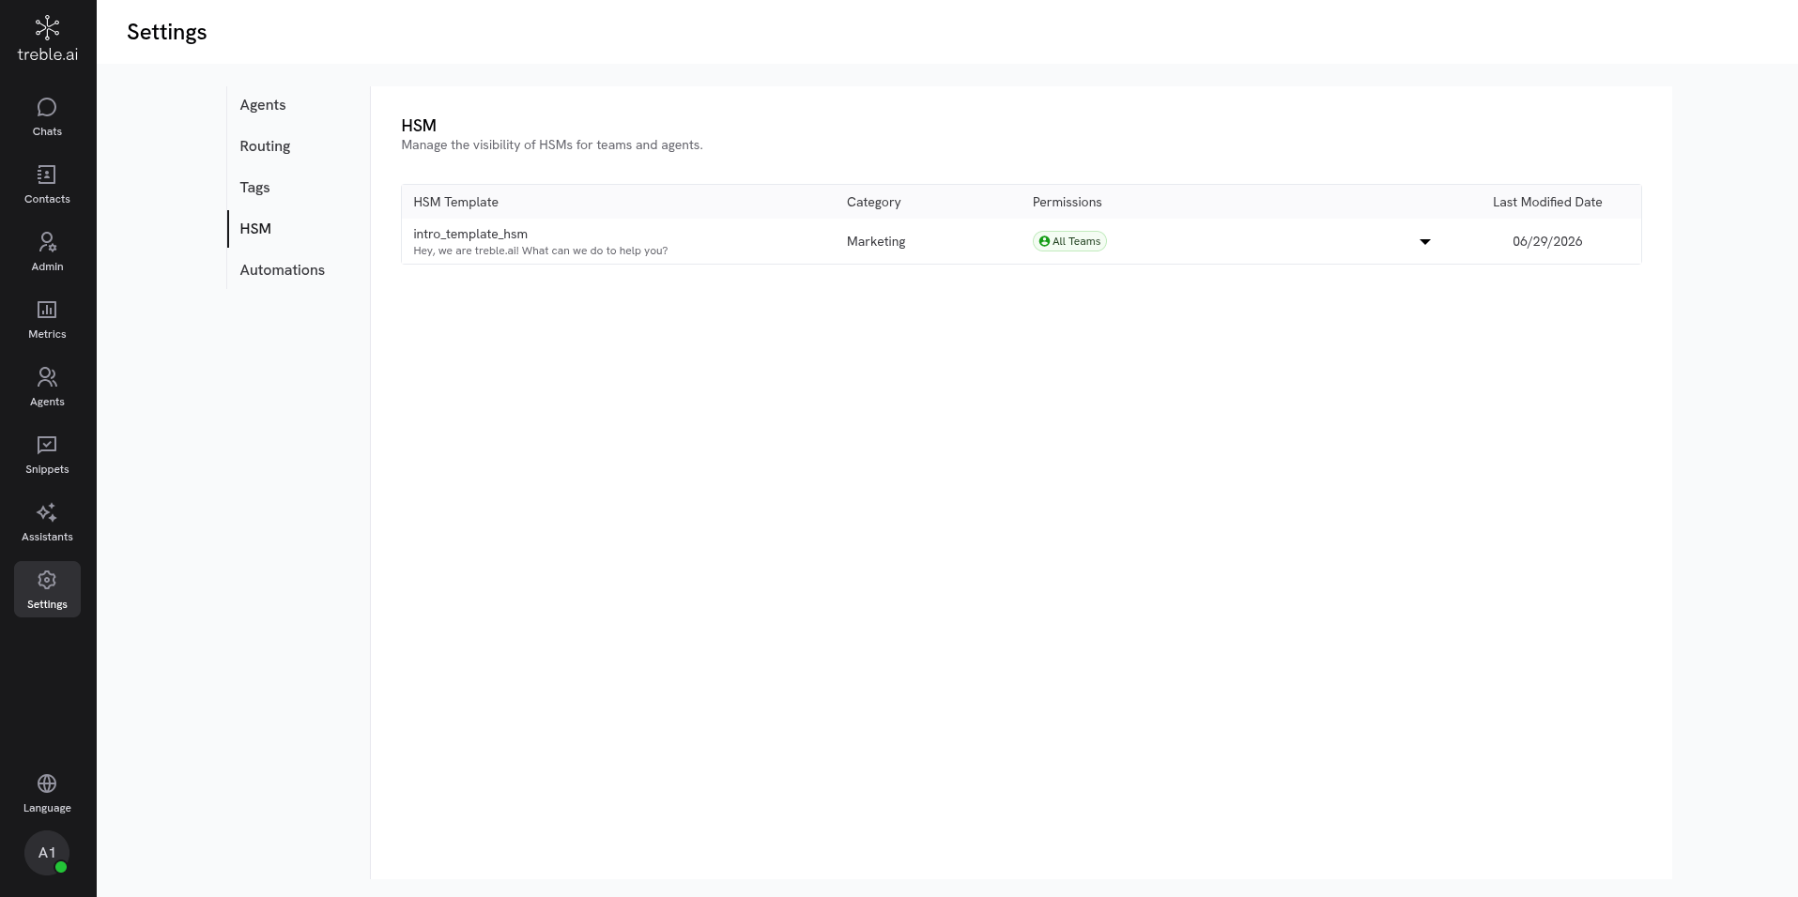The height and width of the screenshot is (897, 1798).
Task: Open the Automations settings tab
Action: point(282,270)
